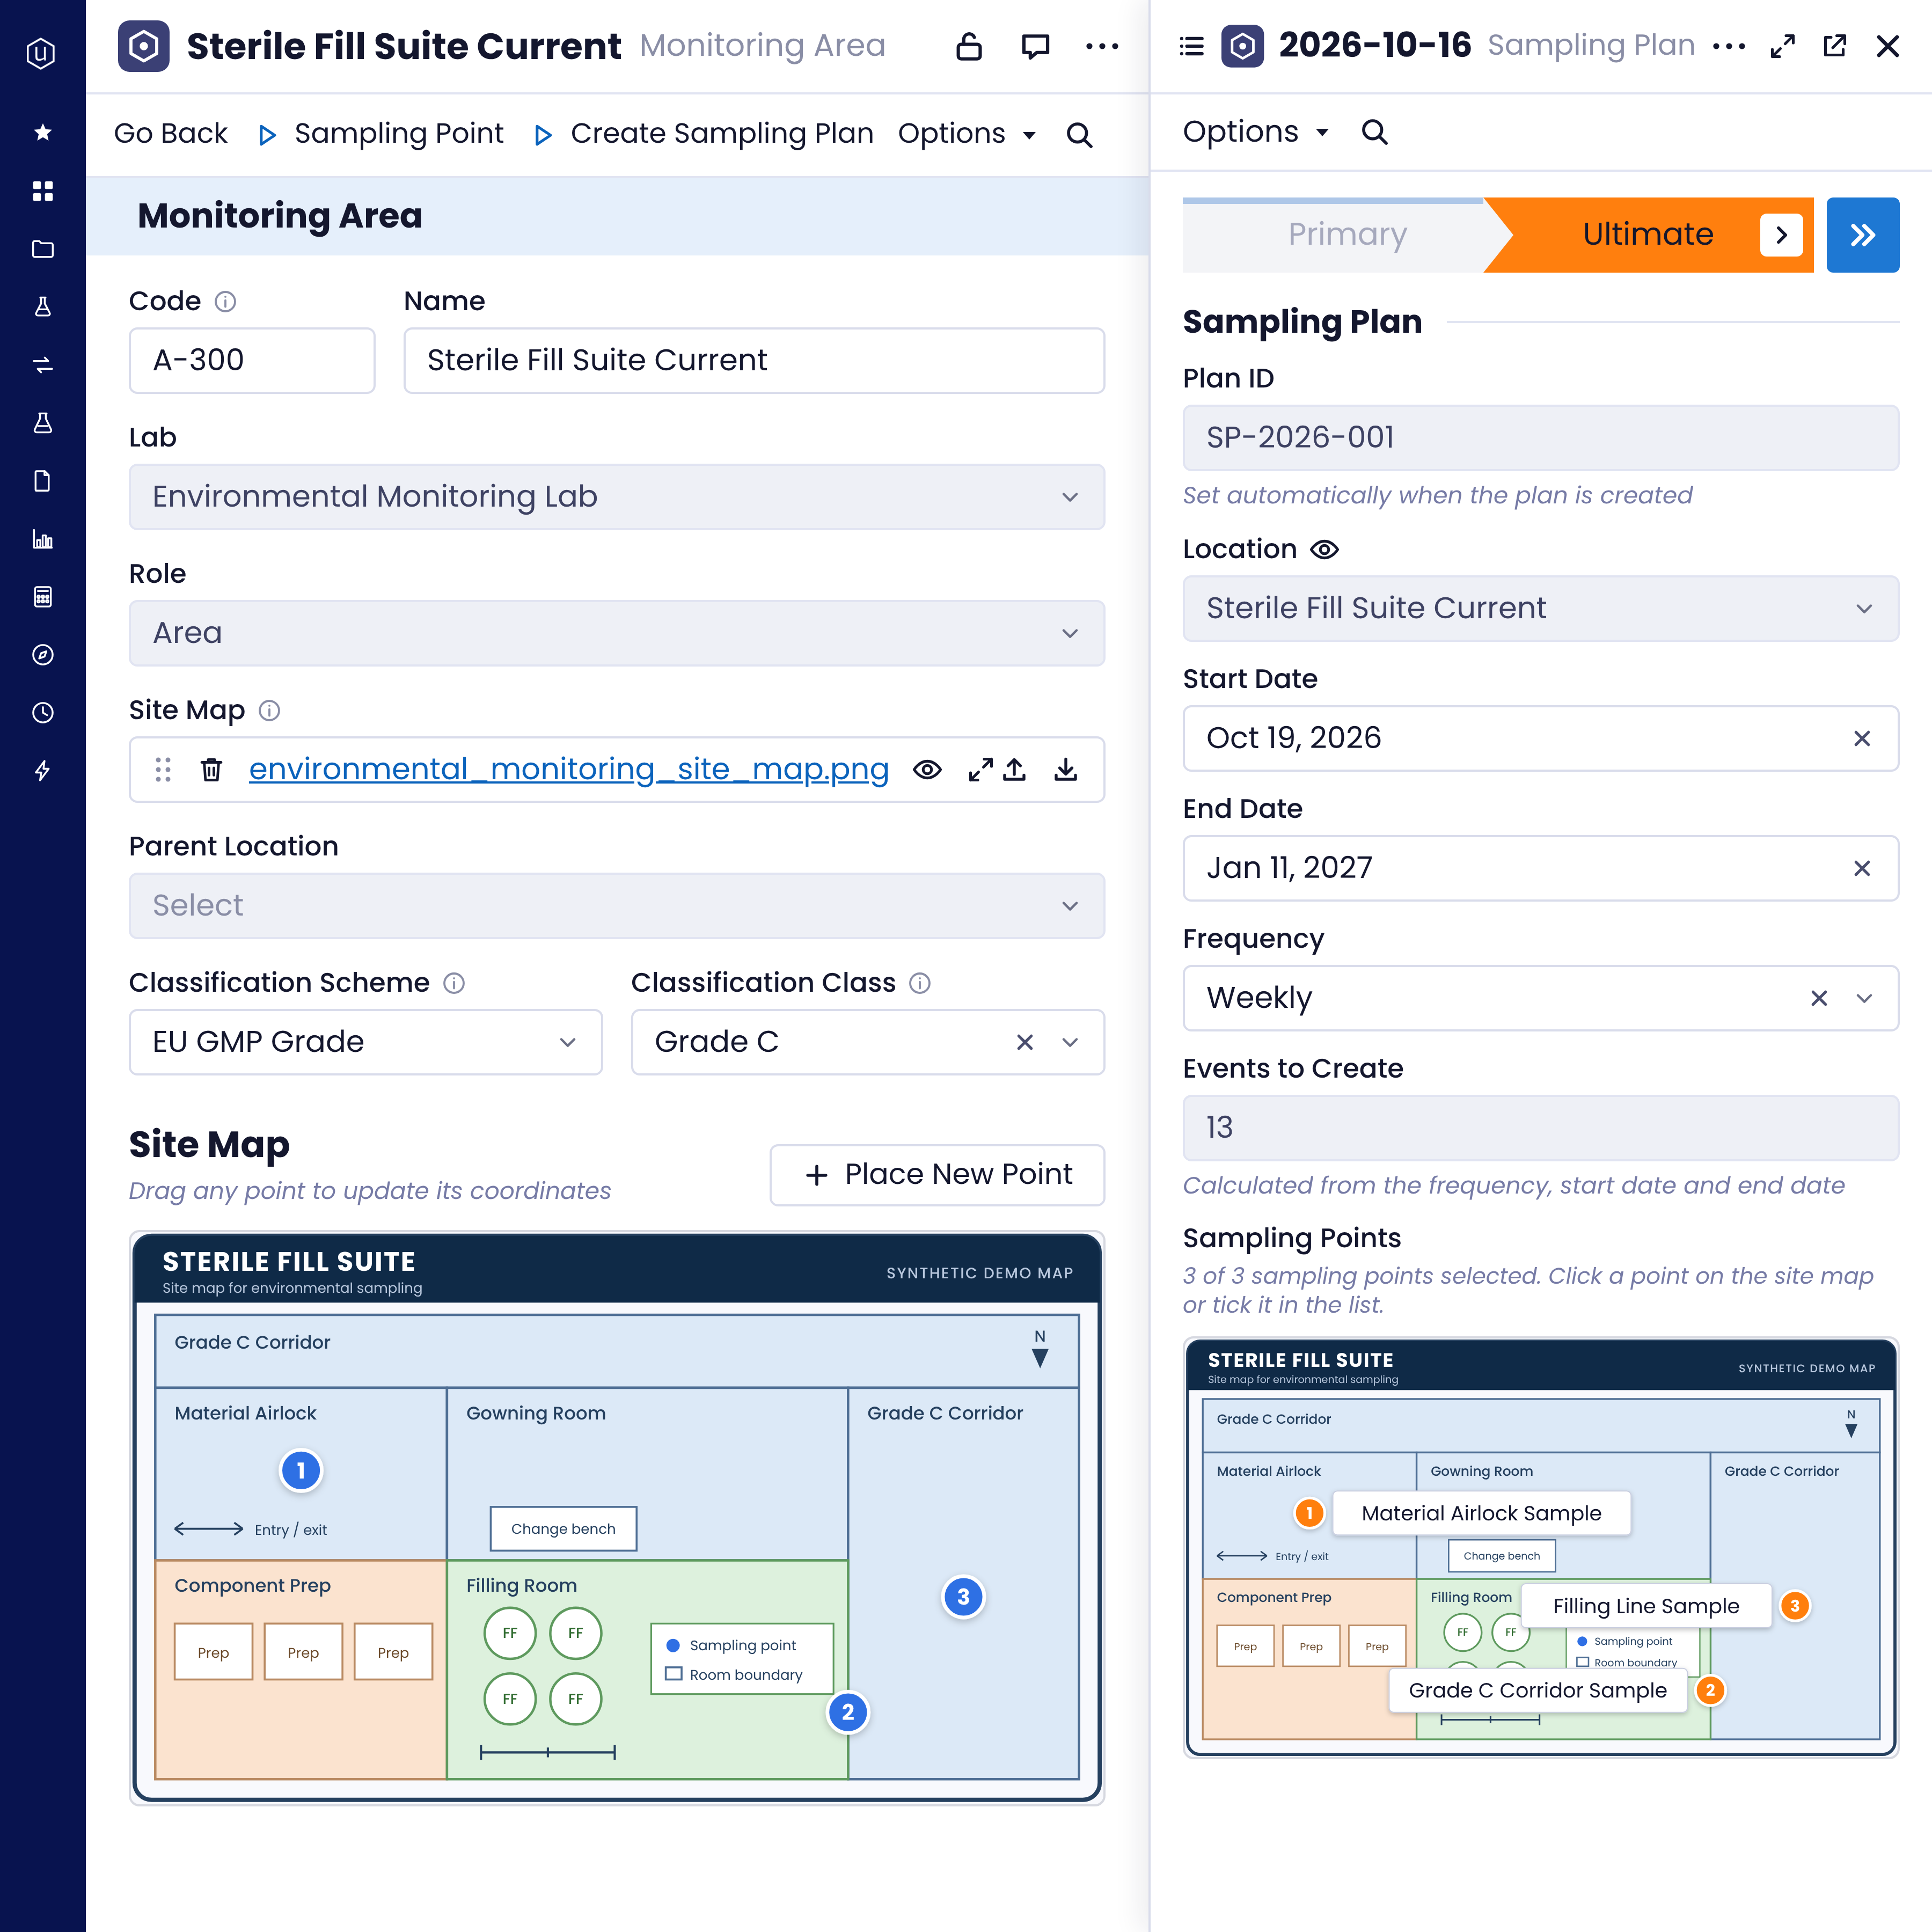
Task: Click the Create Sampling Plan action
Action: [x=704, y=133]
